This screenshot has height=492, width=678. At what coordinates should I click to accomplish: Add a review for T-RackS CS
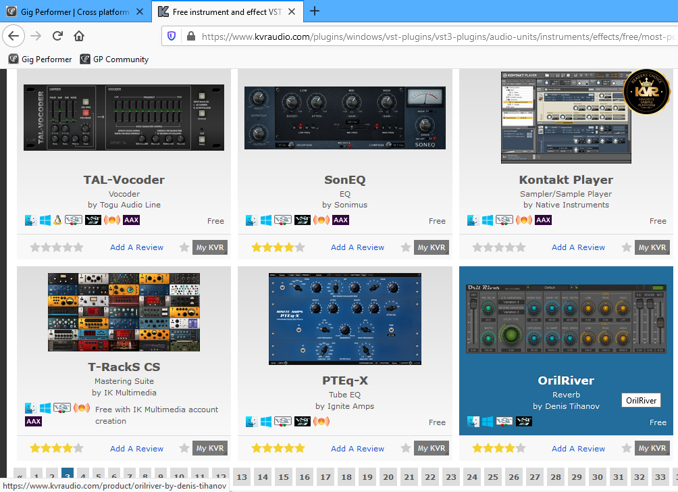pyautogui.click(x=136, y=449)
